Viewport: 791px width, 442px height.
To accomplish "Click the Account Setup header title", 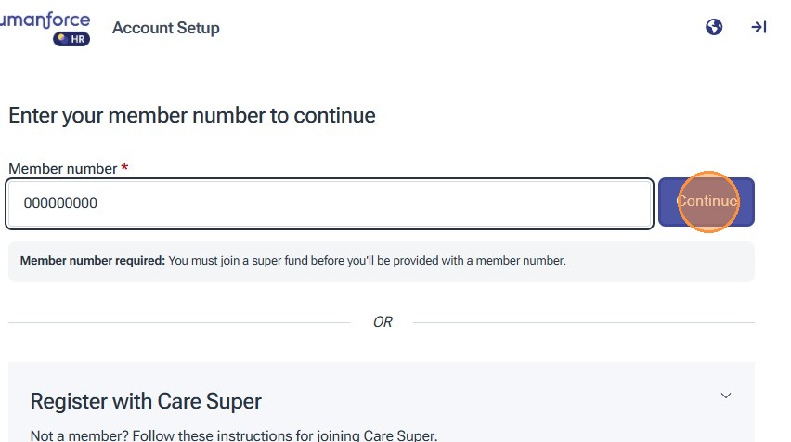I will (166, 28).
